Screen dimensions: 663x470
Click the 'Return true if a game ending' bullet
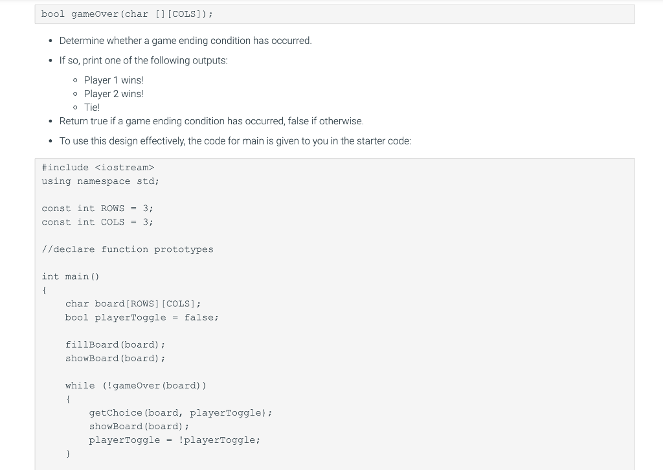(x=212, y=121)
